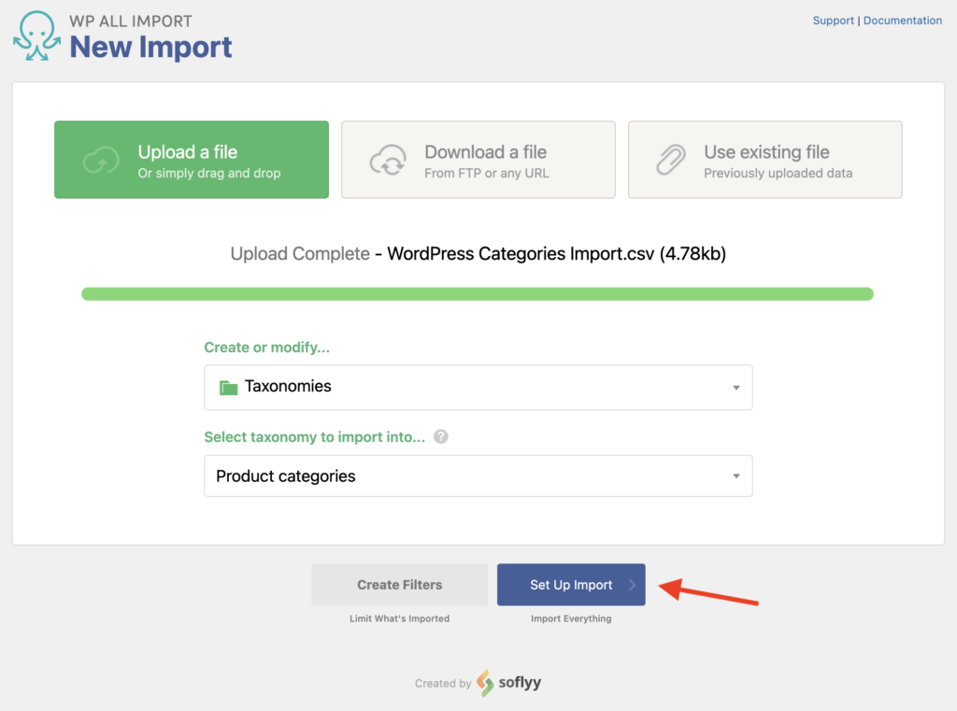This screenshot has width=957, height=711.
Task: Click the Upload Complete filename text
Action: pos(478,253)
